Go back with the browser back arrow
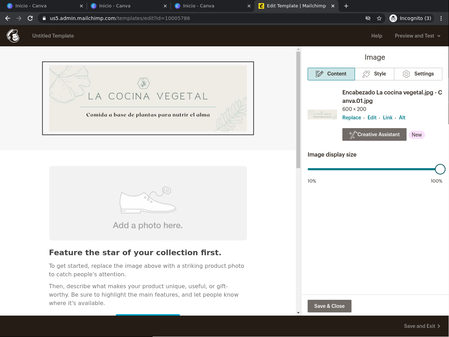This screenshot has height=337, width=449. 8,18
